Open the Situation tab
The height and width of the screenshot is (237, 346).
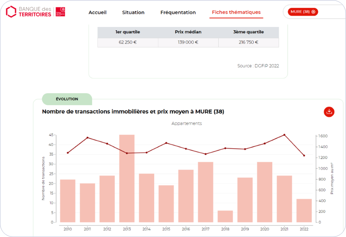coord(133,13)
